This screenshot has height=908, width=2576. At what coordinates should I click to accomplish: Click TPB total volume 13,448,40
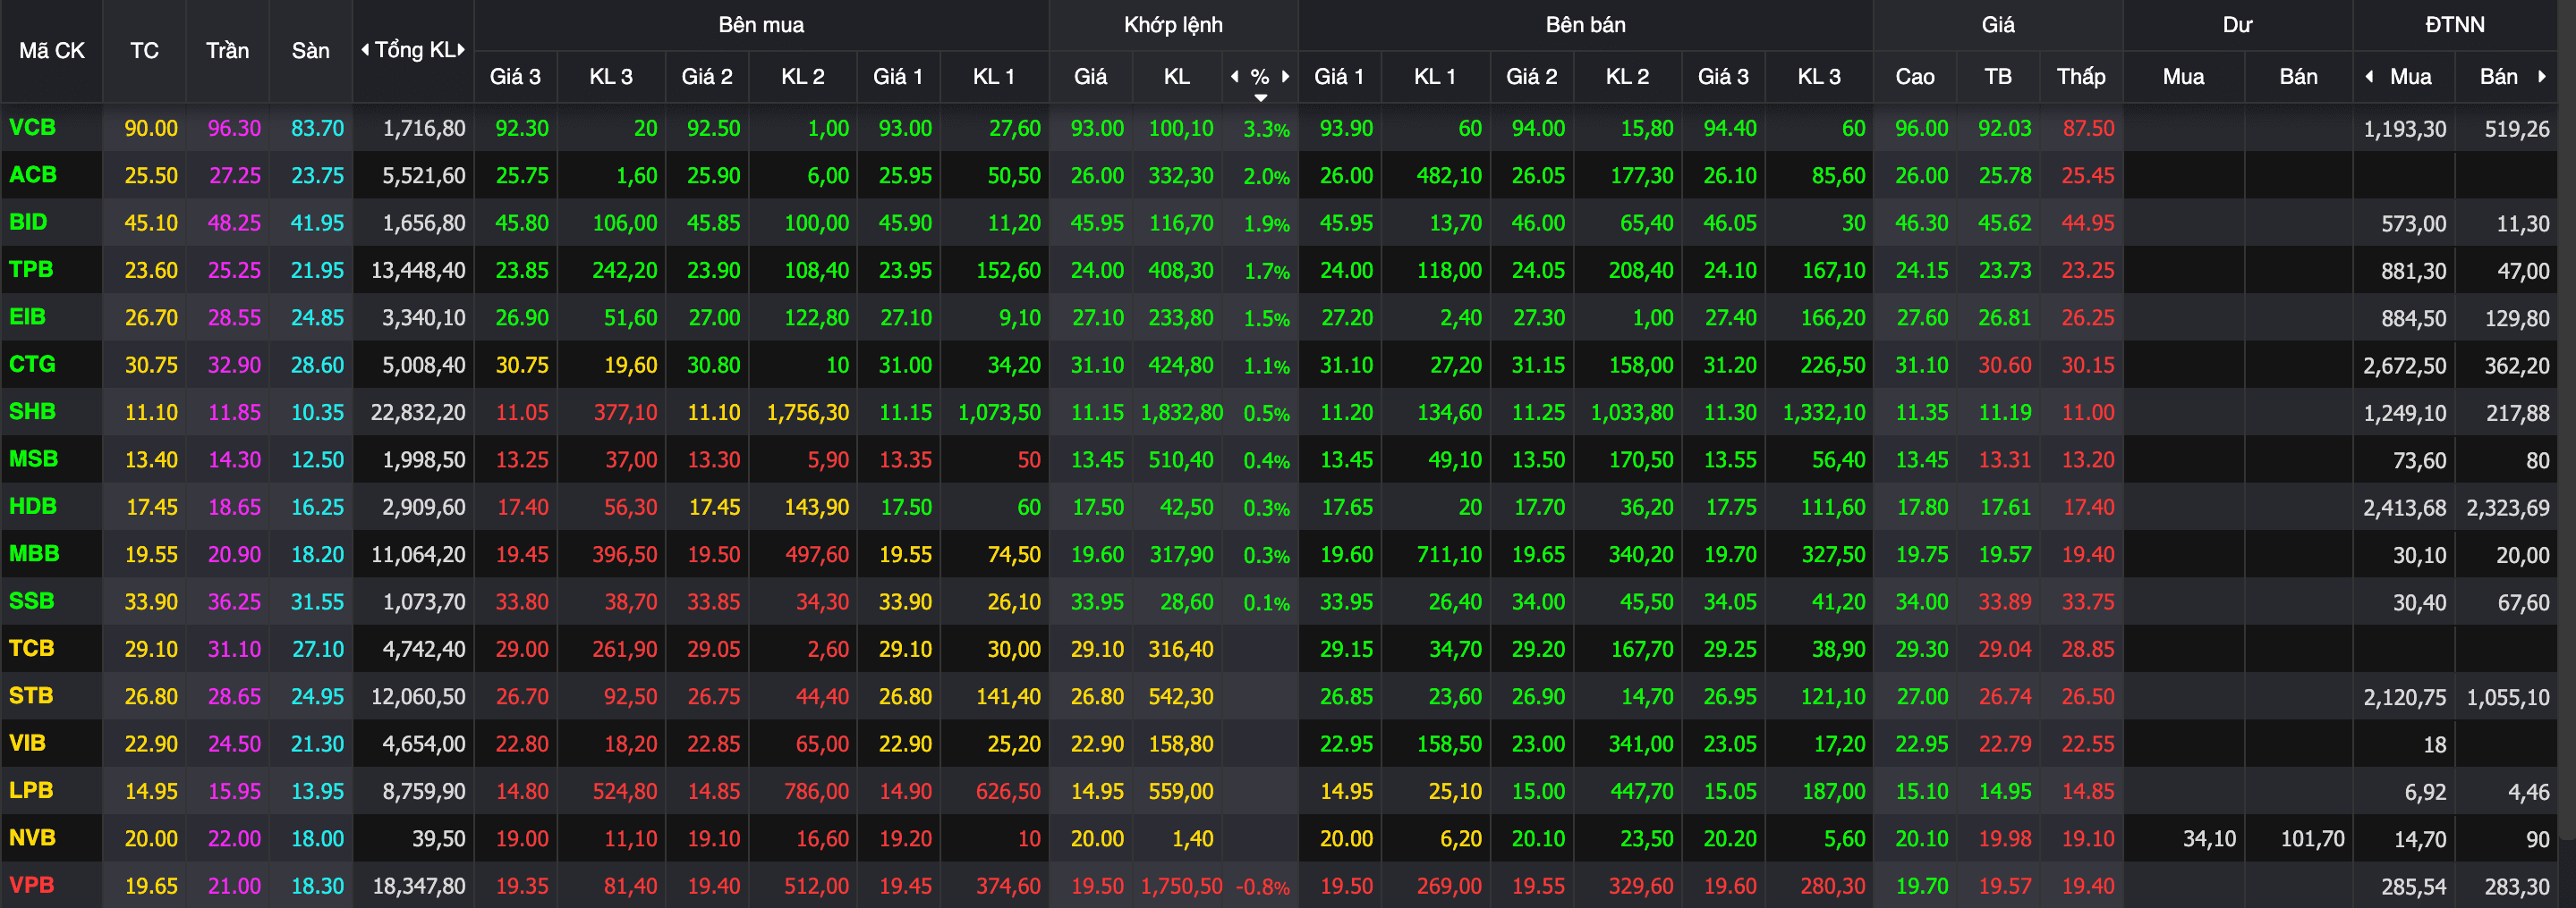tap(418, 271)
